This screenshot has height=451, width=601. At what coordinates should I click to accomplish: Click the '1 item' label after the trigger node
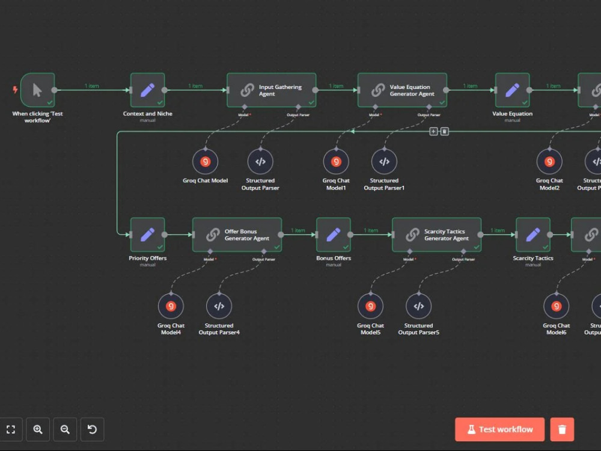[x=91, y=86]
